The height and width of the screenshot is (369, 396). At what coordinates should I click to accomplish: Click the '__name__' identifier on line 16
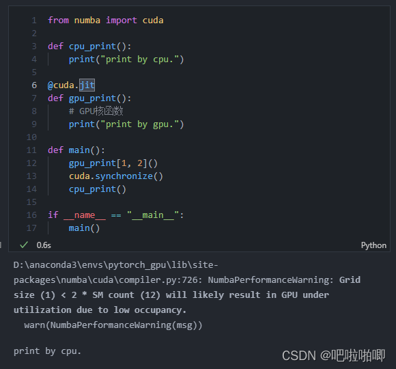click(85, 215)
